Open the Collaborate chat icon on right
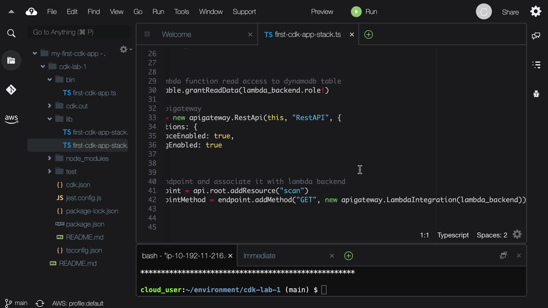 tap(536, 36)
